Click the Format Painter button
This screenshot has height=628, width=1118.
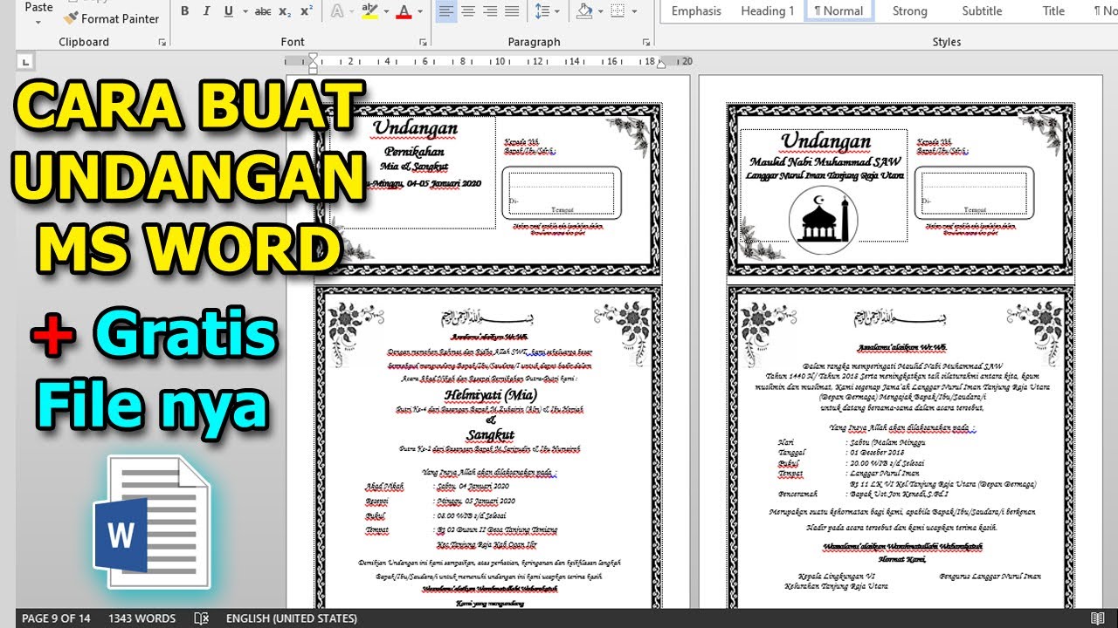[x=111, y=18]
